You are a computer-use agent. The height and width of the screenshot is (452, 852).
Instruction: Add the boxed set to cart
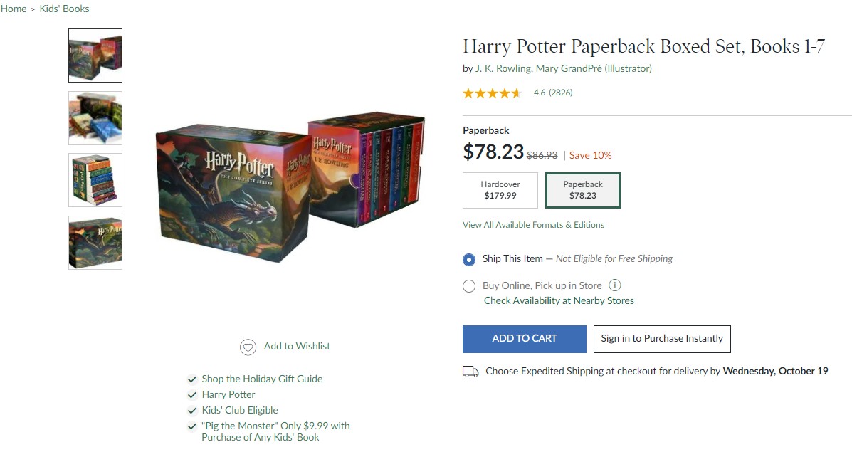[525, 339]
